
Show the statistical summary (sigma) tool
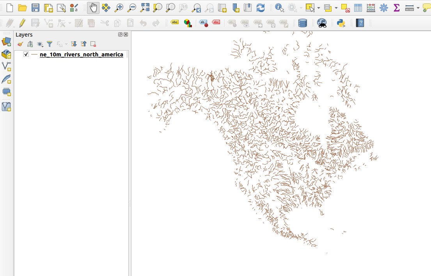[x=397, y=7]
